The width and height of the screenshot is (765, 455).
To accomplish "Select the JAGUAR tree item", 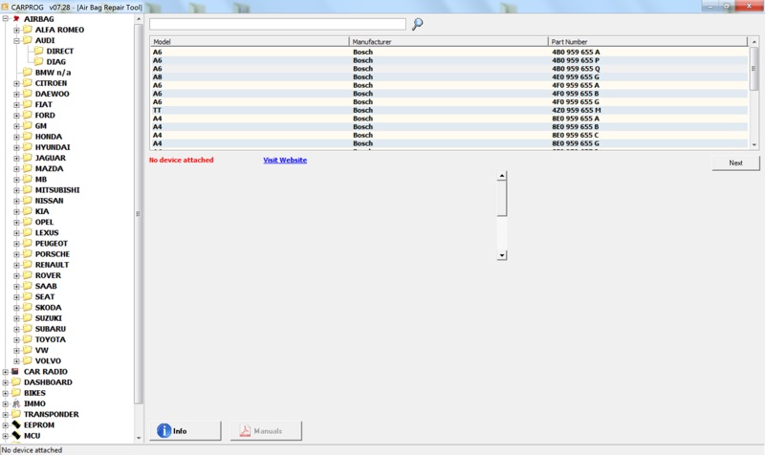I will click(51, 158).
